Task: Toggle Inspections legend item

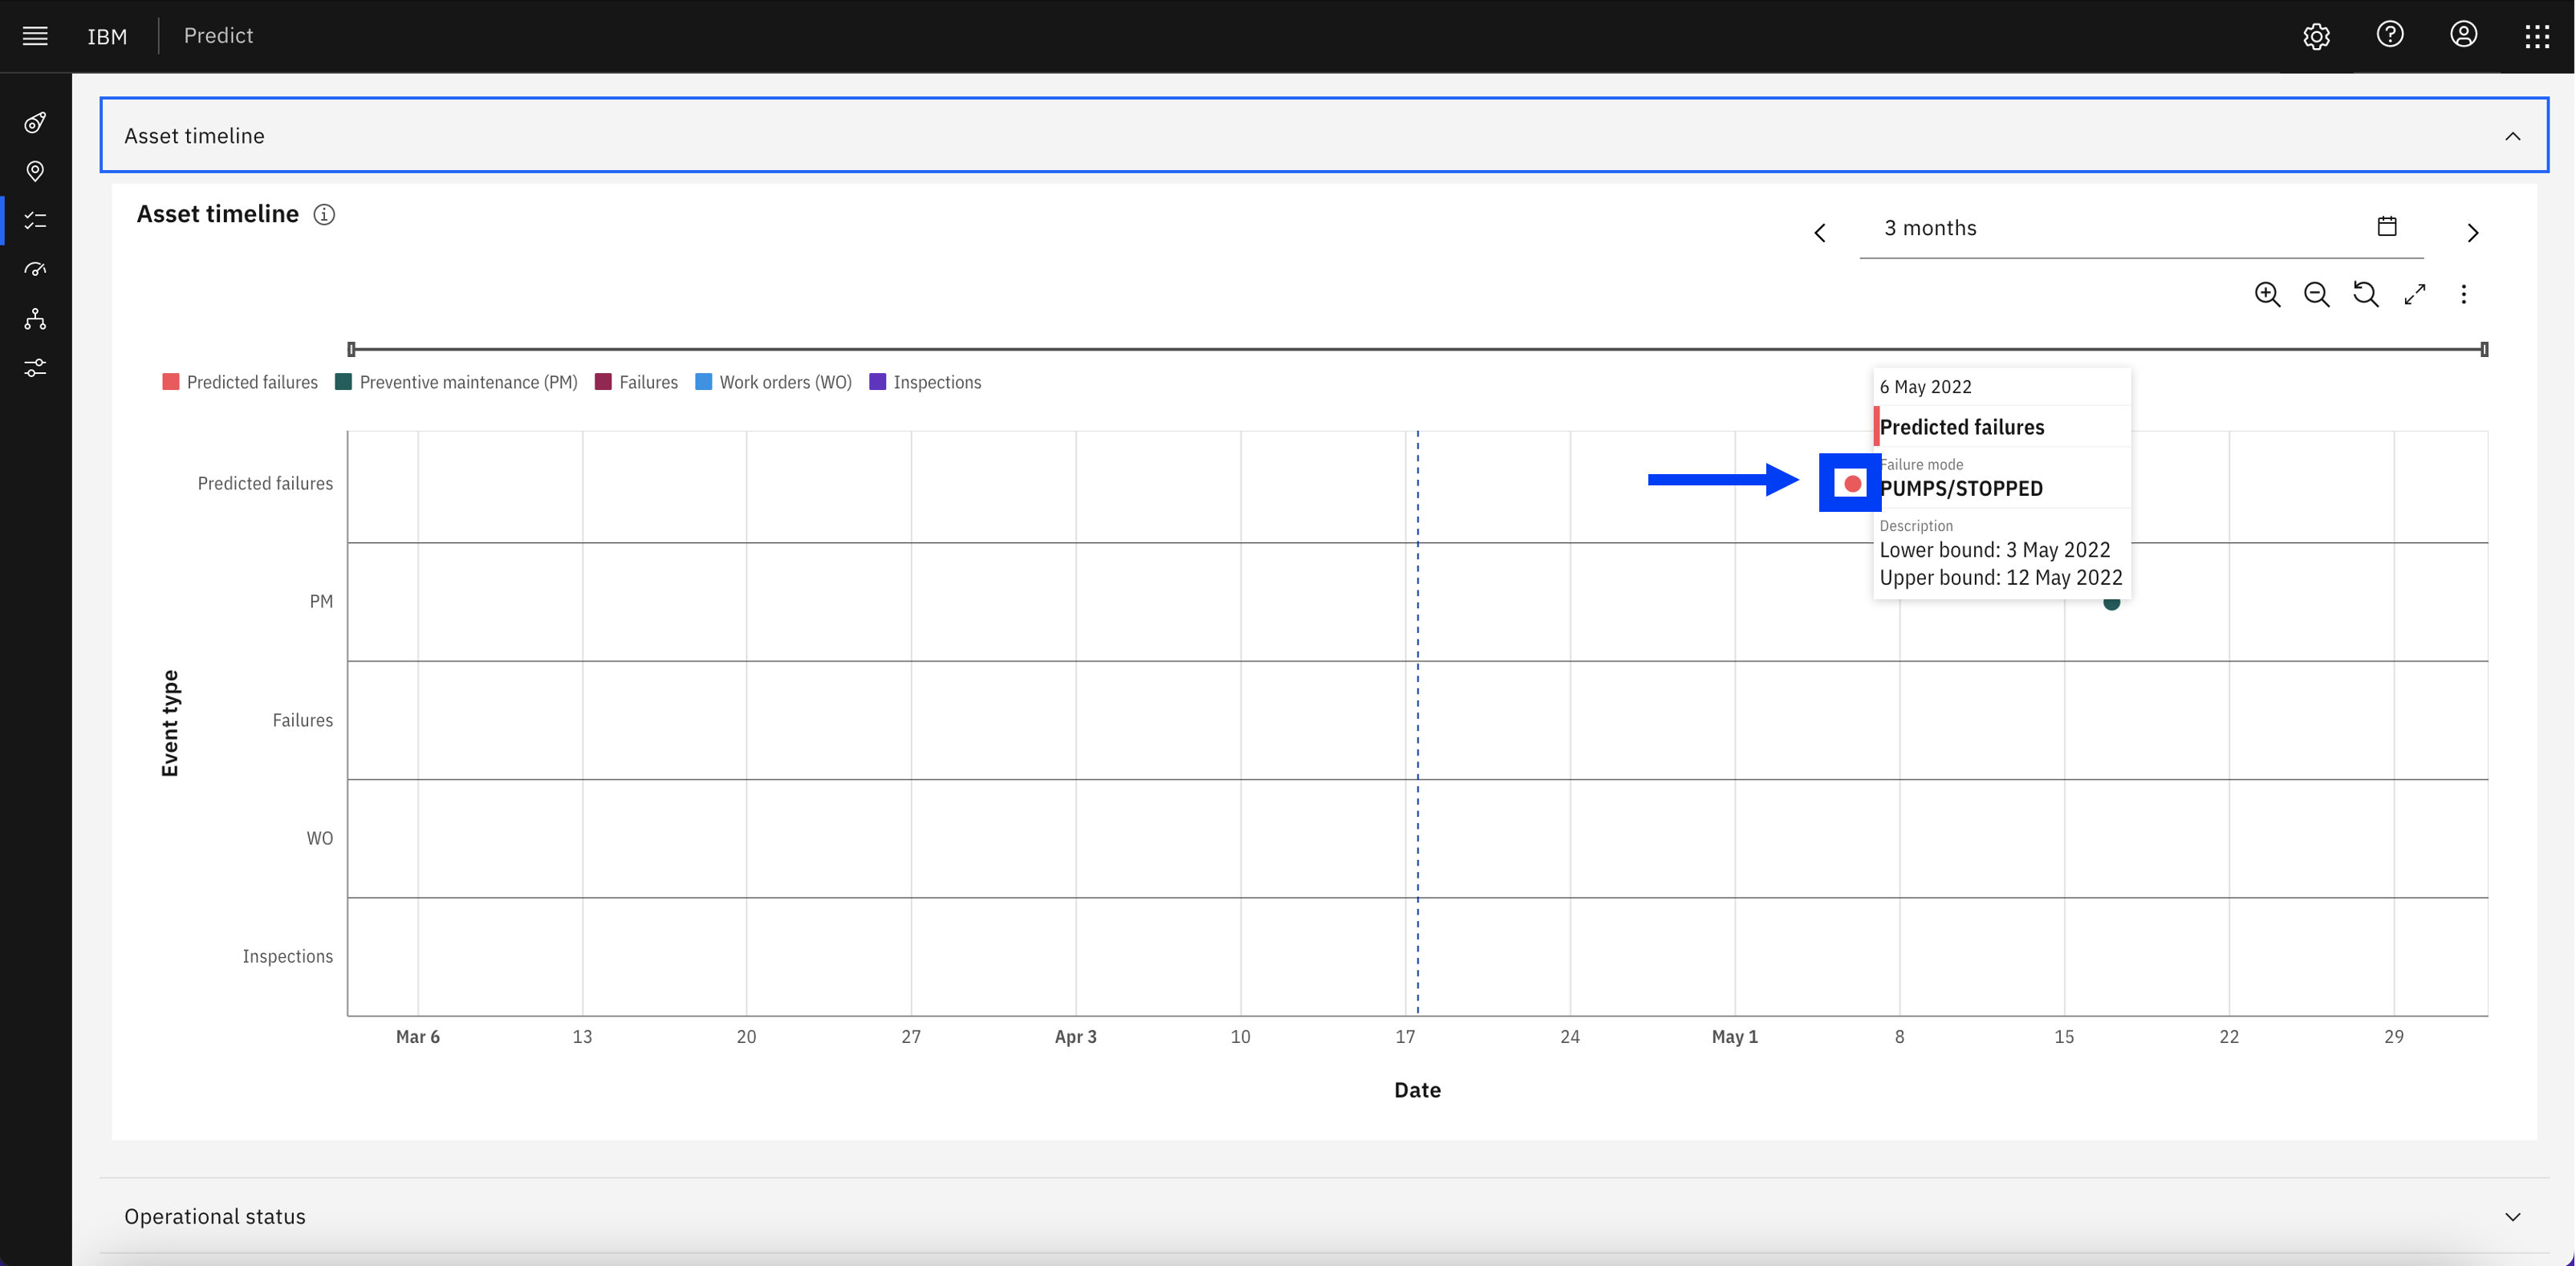Action: (925, 383)
